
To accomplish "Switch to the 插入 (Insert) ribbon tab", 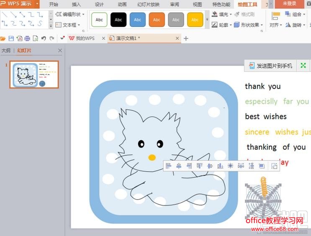I will [76, 4].
